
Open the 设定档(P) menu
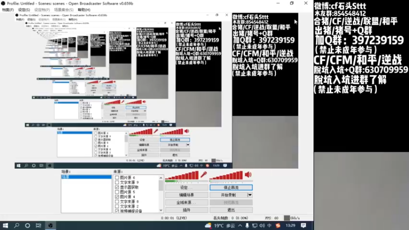[x=42, y=10]
